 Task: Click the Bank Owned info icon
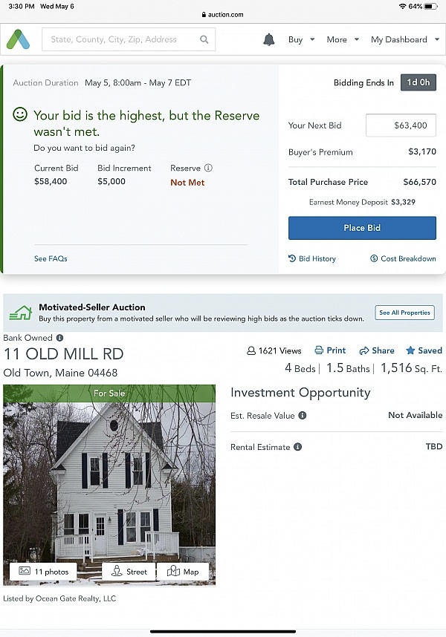pyautogui.click(x=59, y=339)
